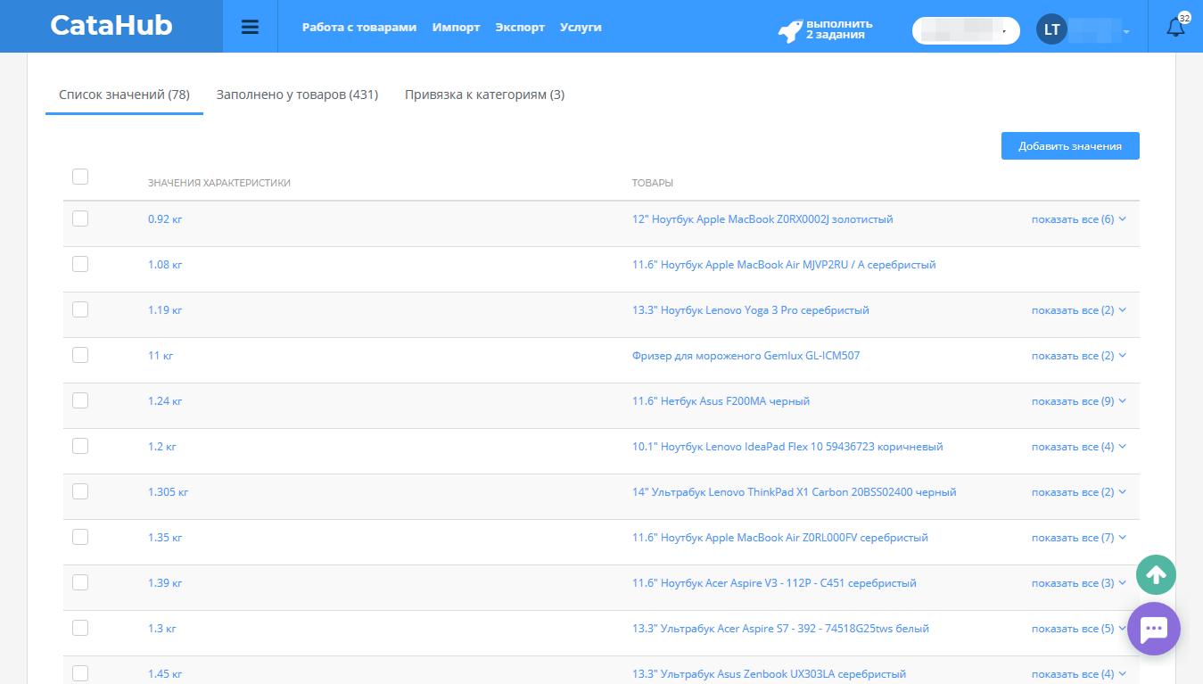Click 'Значения характеристики' column header
Viewport: 1203px width, 684px height.
tap(219, 183)
